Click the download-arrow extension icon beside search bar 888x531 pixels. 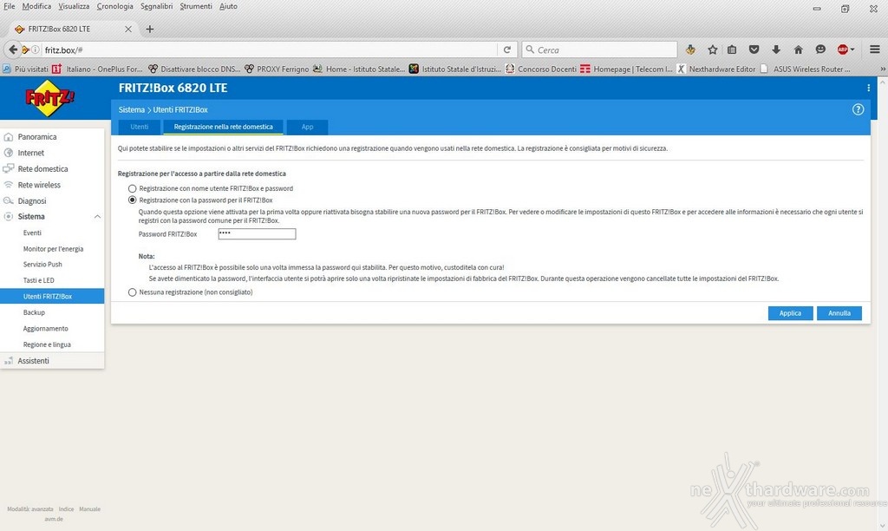click(x=690, y=49)
